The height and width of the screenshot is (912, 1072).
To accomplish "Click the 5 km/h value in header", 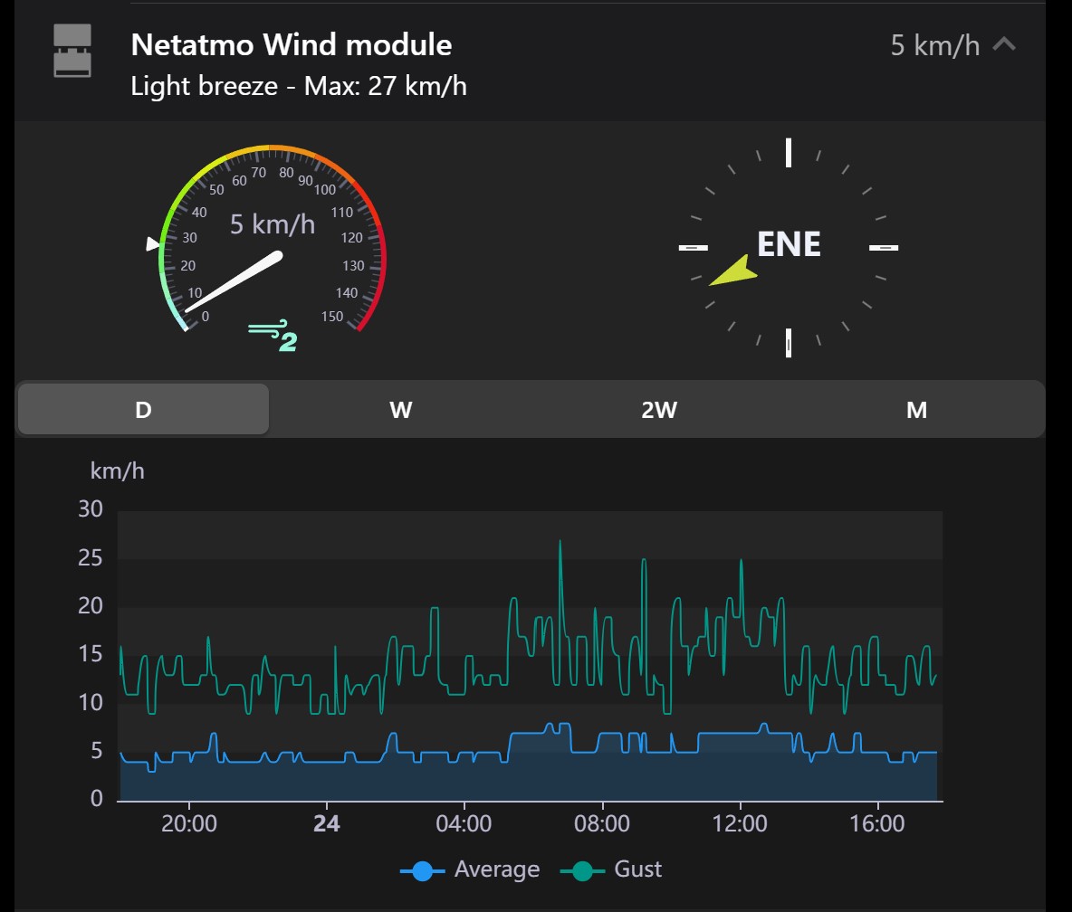I will [934, 46].
